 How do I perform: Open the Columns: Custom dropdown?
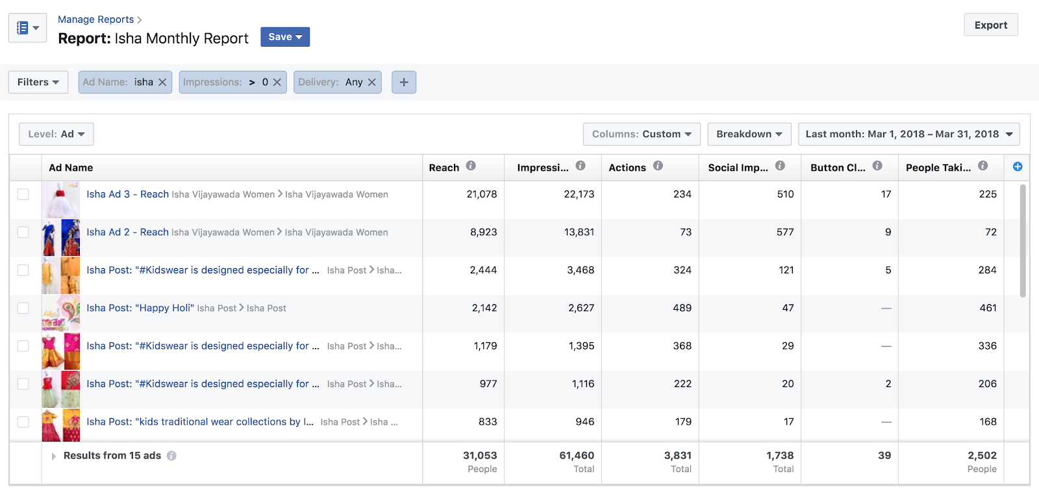pos(641,134)
